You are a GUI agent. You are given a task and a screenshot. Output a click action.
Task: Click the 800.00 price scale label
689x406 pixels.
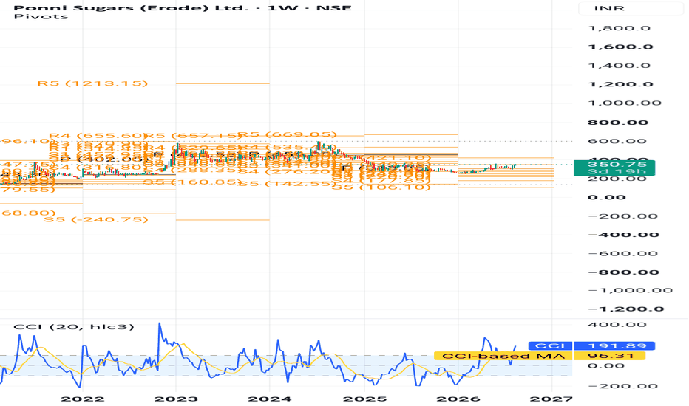pyautogui.click(x=618, y=123)
